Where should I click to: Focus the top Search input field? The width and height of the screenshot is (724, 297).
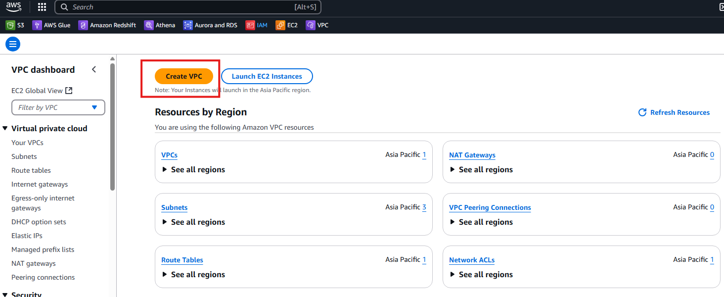(188, 7)
